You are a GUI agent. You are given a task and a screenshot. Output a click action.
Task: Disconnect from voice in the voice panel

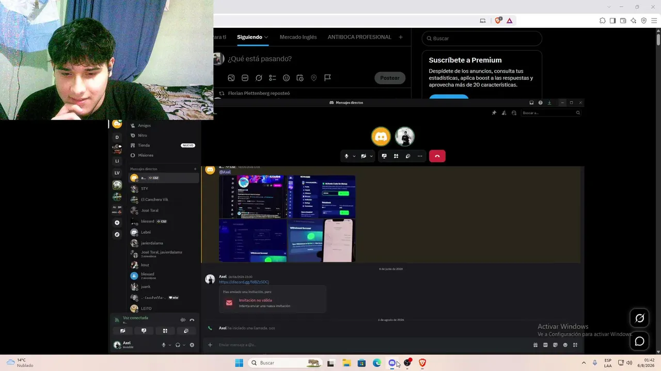pos(192,319)
